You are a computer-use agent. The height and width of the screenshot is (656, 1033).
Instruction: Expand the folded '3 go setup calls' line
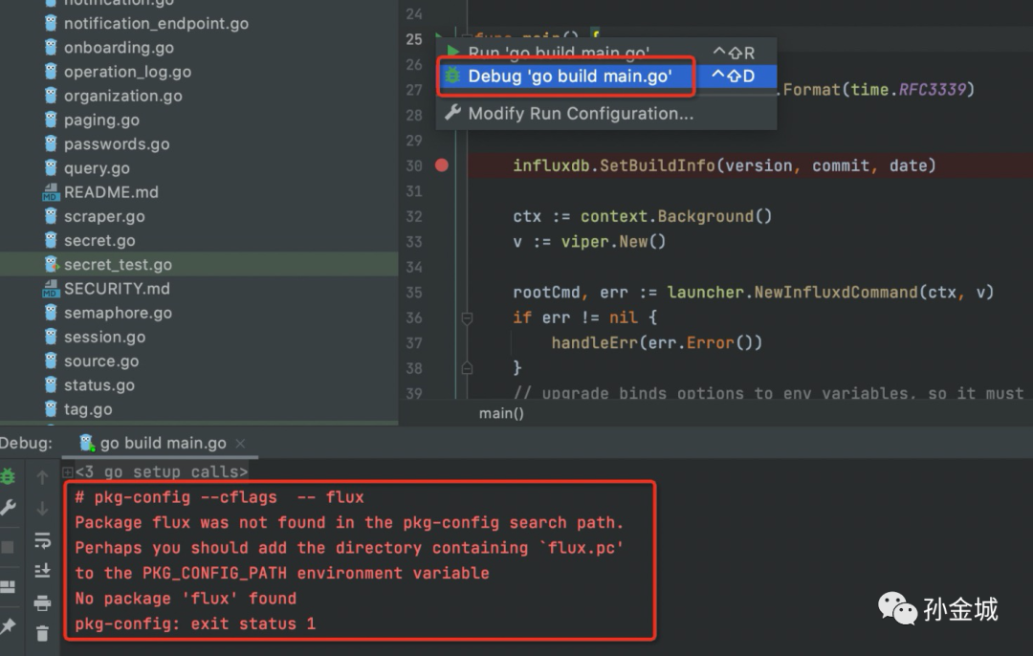[x=67, y=472]
